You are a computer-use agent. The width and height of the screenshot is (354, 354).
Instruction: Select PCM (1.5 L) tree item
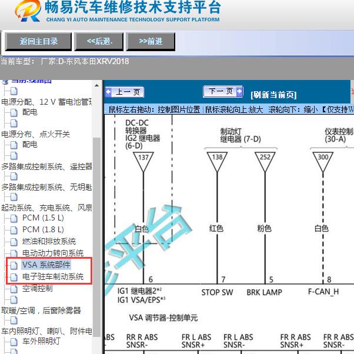[x=43, y=218]
